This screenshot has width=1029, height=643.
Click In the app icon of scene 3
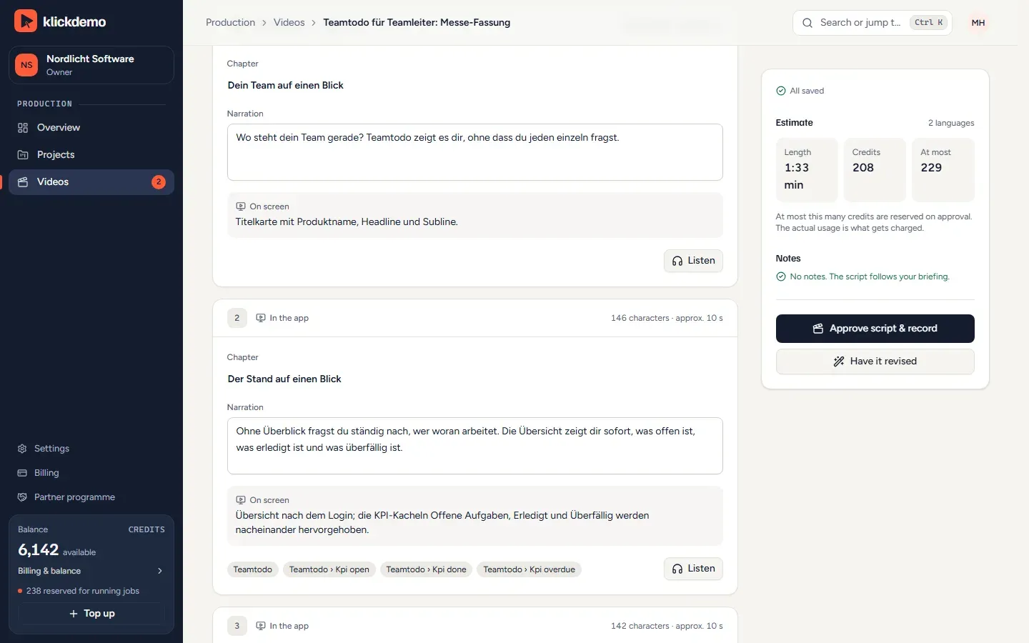pyautogui.click(x=261, y=626)
